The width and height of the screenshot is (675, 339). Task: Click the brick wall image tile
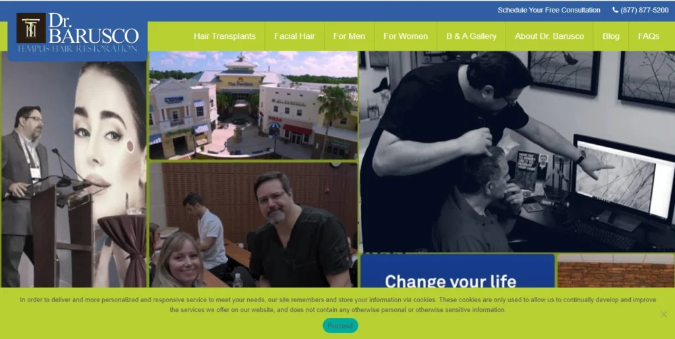click(616, 271)
